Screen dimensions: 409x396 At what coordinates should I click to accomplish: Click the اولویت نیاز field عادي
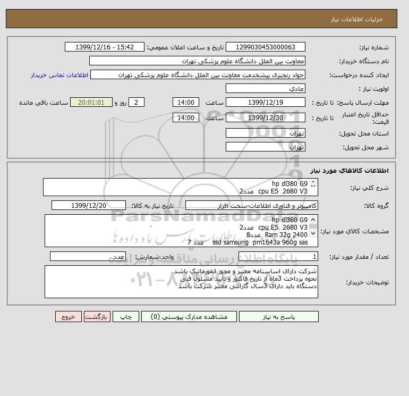265,88
